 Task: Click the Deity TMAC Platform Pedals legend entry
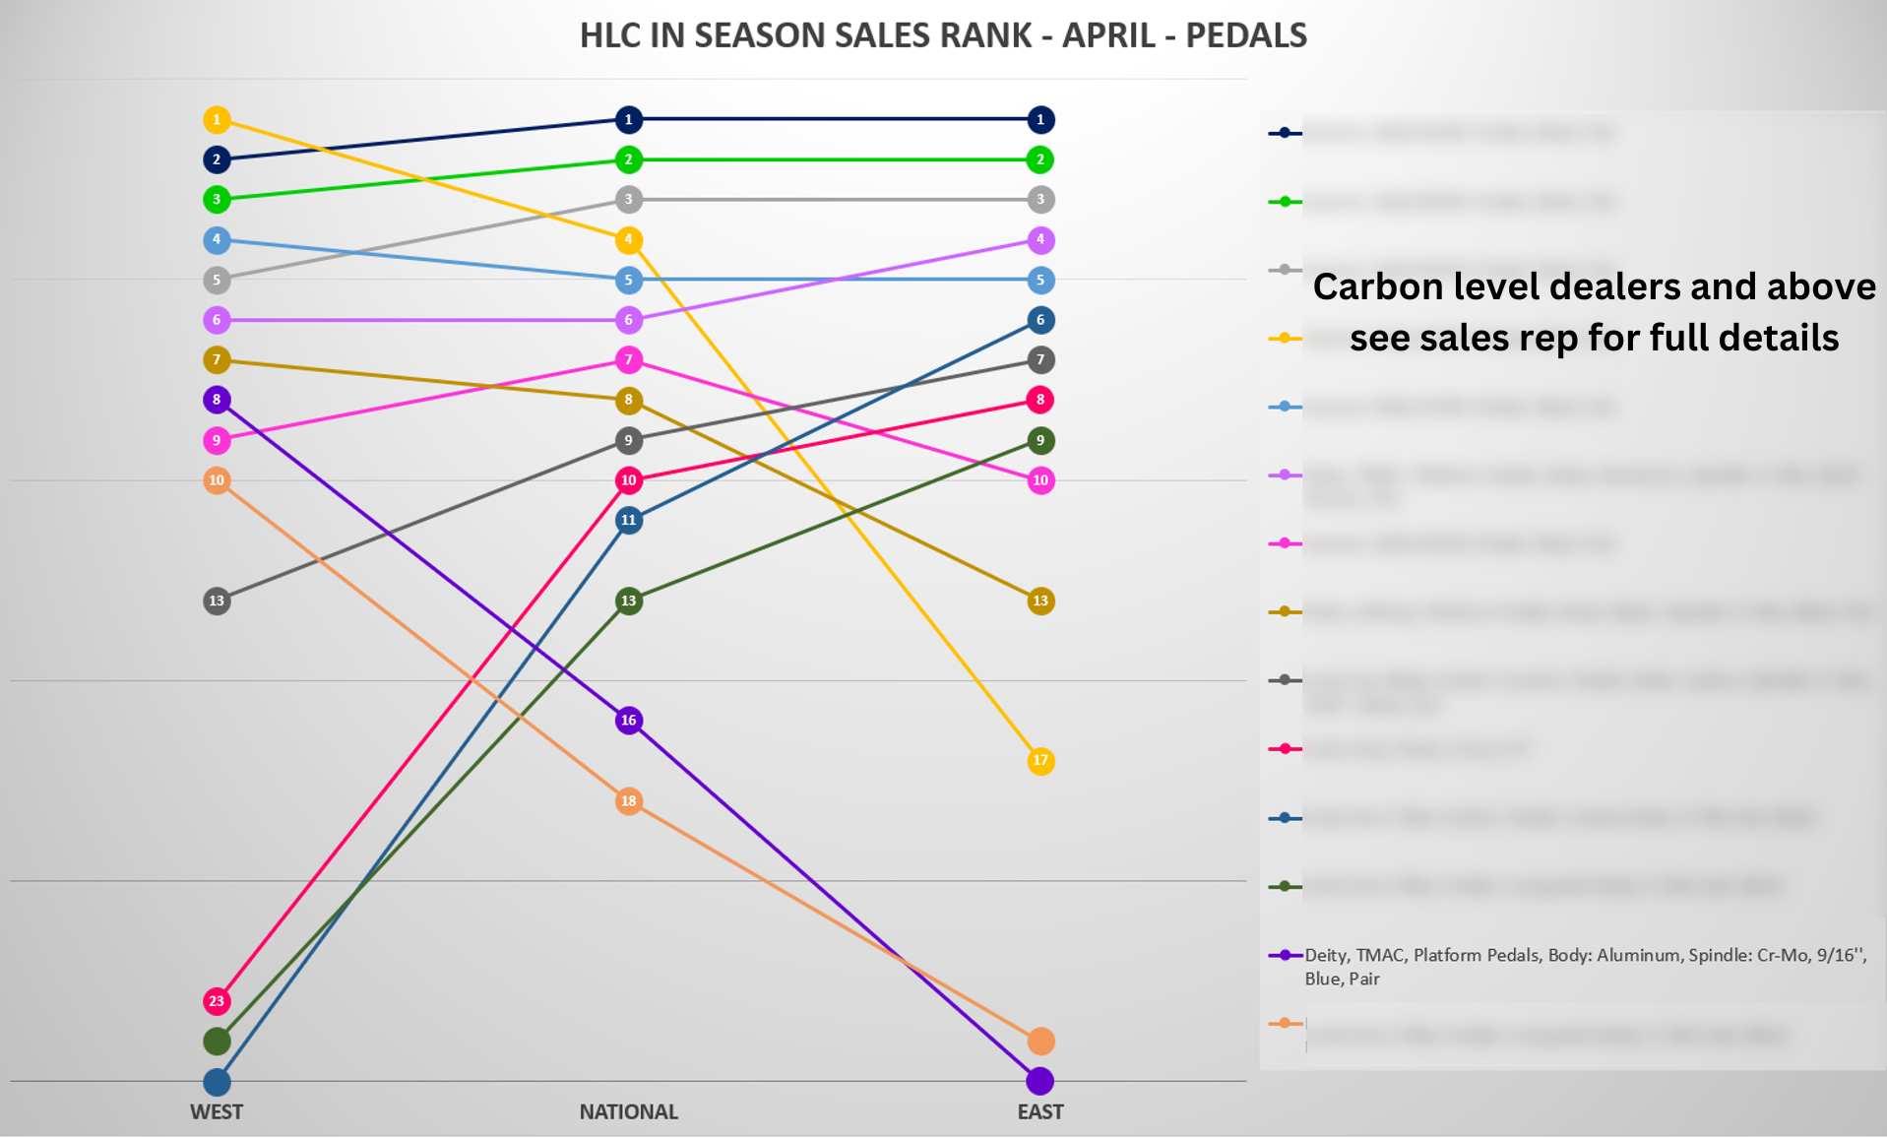tap(1585, 966)
